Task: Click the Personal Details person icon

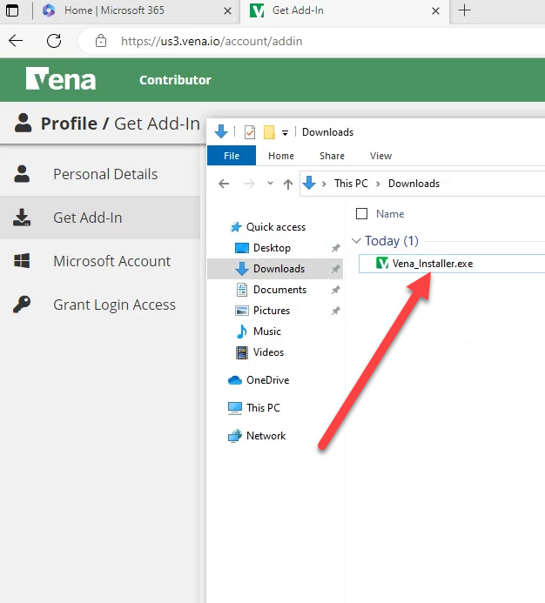Action: pyautogui.click(x=22, y=174)
